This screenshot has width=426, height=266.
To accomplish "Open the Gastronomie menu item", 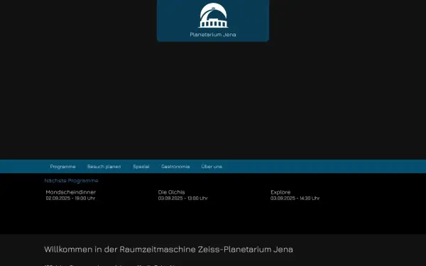I will [175, 167].
